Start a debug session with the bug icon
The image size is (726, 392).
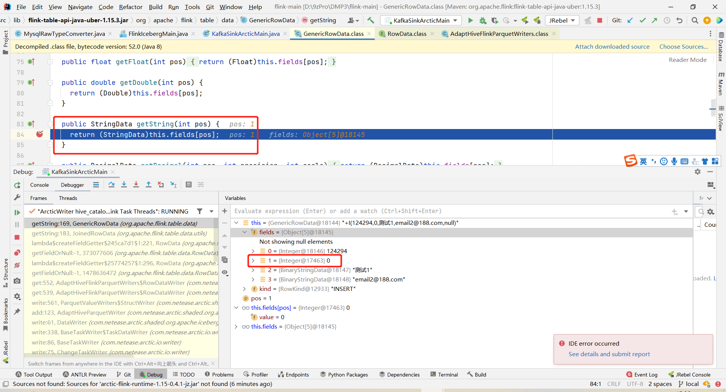[x=482, y=20]
